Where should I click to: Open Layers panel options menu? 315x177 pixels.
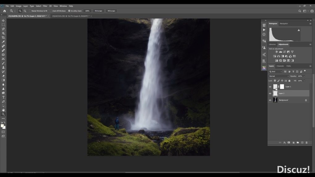(310, 66)
